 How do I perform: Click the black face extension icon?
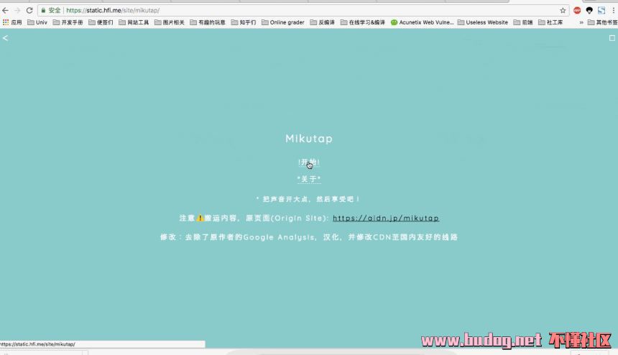coord(589,11)
